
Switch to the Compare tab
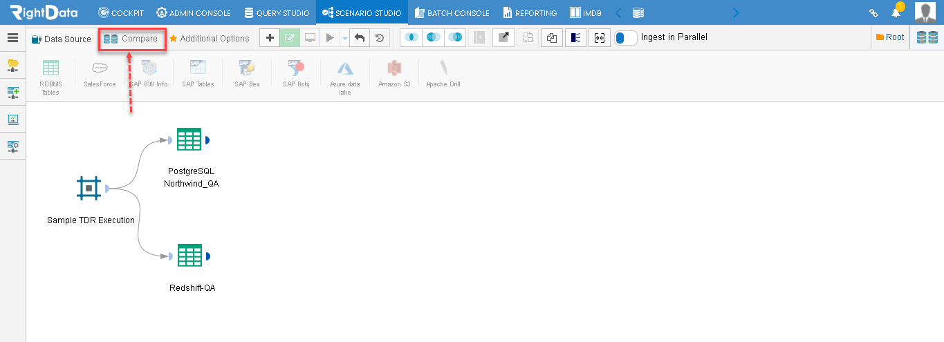131,39
